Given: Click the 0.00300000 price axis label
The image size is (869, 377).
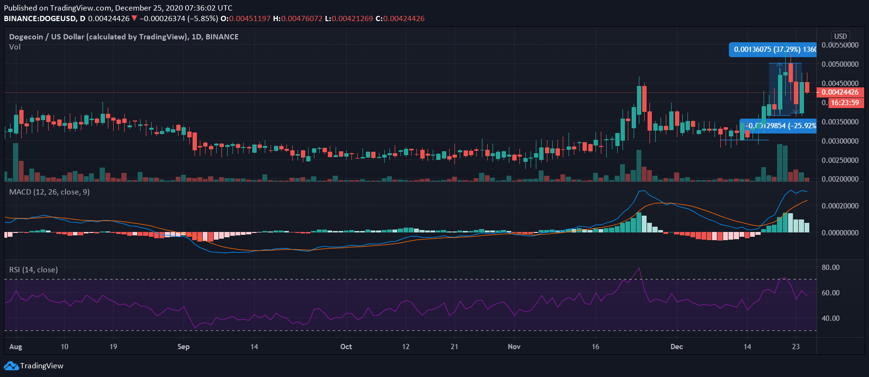Looking at the screenshot, I should coord(840,141).
